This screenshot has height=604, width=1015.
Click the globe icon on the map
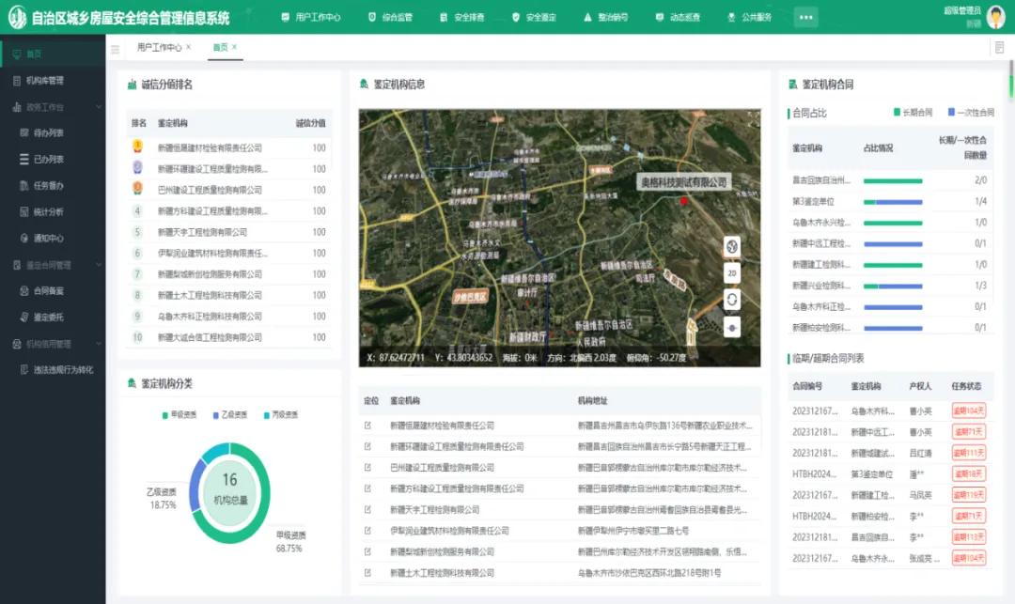(732, 246)
